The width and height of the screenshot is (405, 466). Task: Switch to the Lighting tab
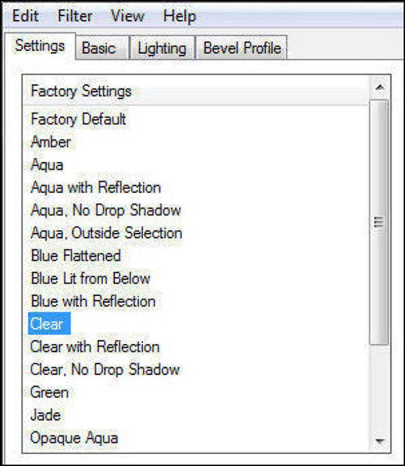(162, 49)
